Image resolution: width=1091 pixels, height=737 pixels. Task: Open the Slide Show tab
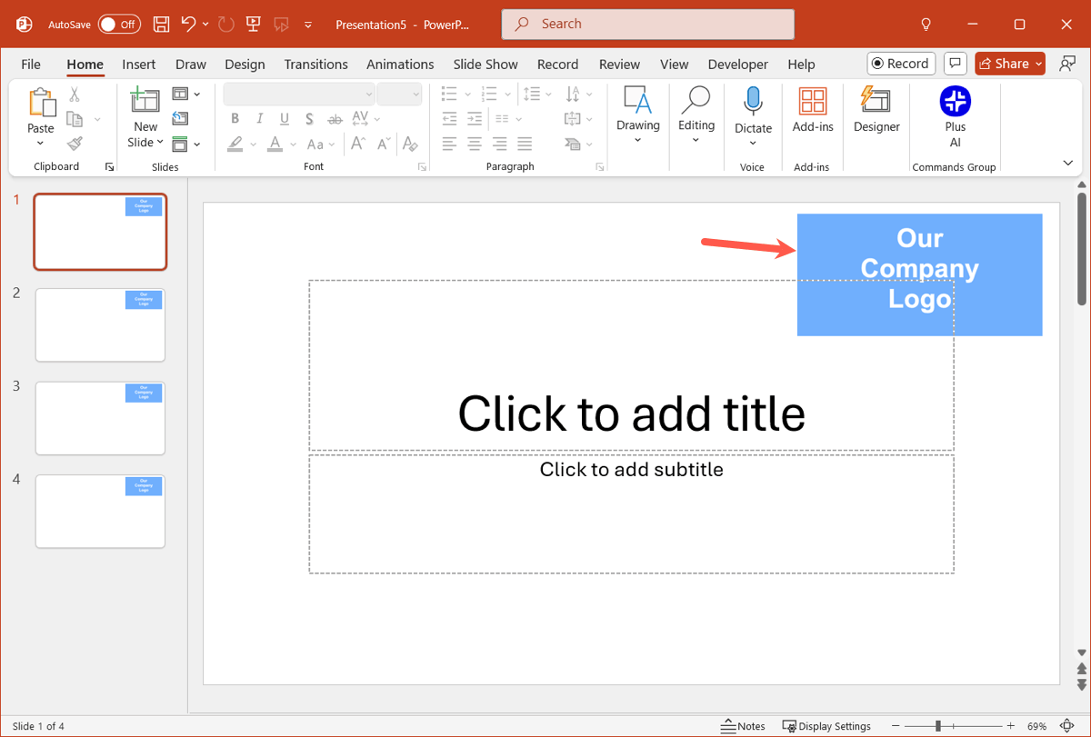click(x=485, y=65)
